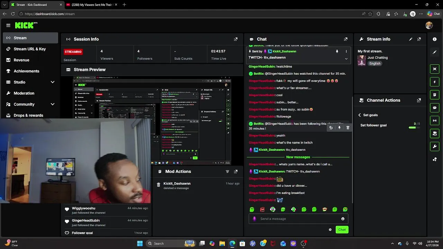Open the hamburger menu beside the Kick logo

(x=8, y=25)
